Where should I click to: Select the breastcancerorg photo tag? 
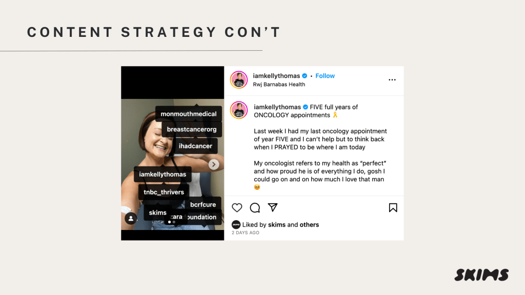click(192, 130)
